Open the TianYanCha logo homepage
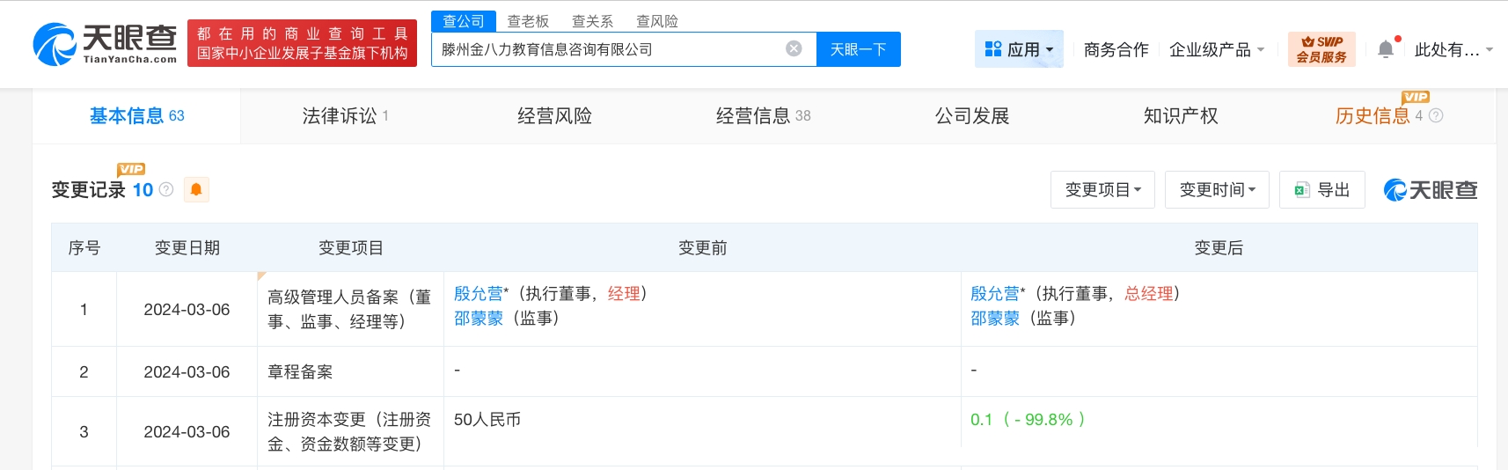Screen dimensions: 1508x470 tap(105, 43)
